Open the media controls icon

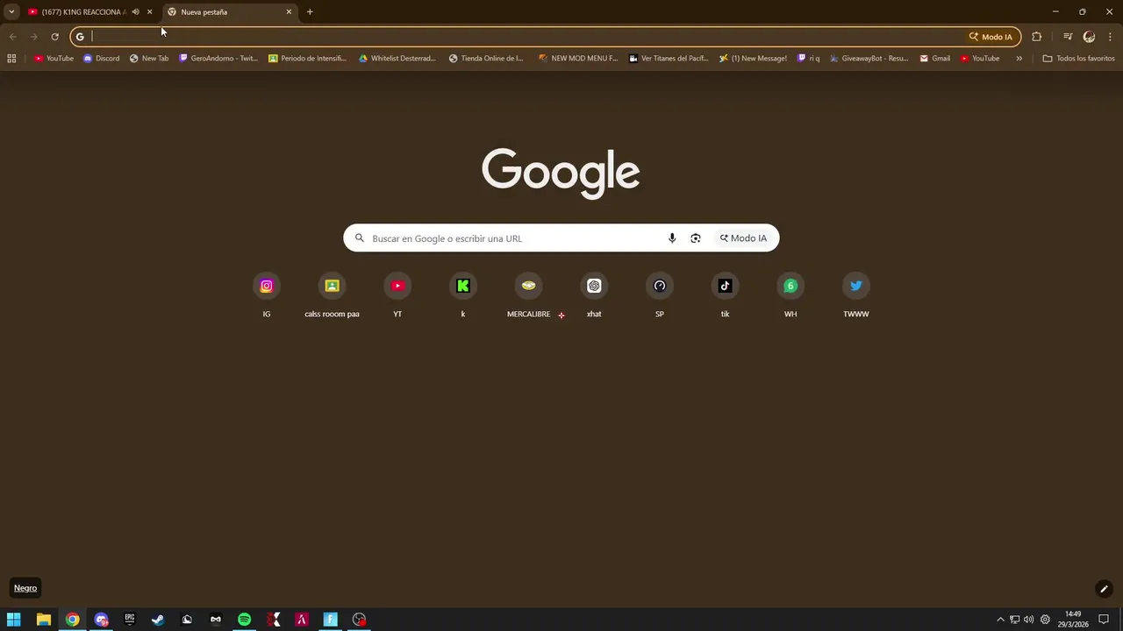point(1068,37)
